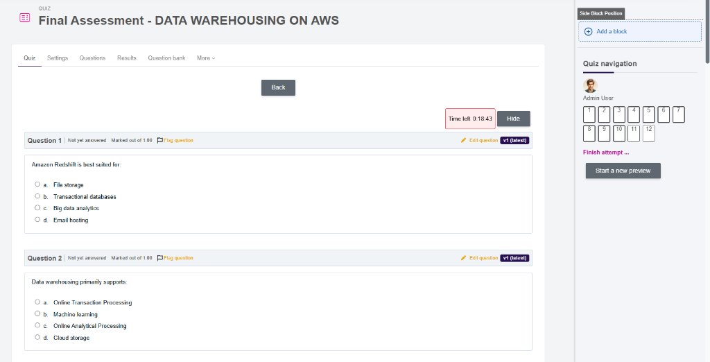710x362 pixels.
Task: Click the pink quiz activity icon
Action: point(24,17)
